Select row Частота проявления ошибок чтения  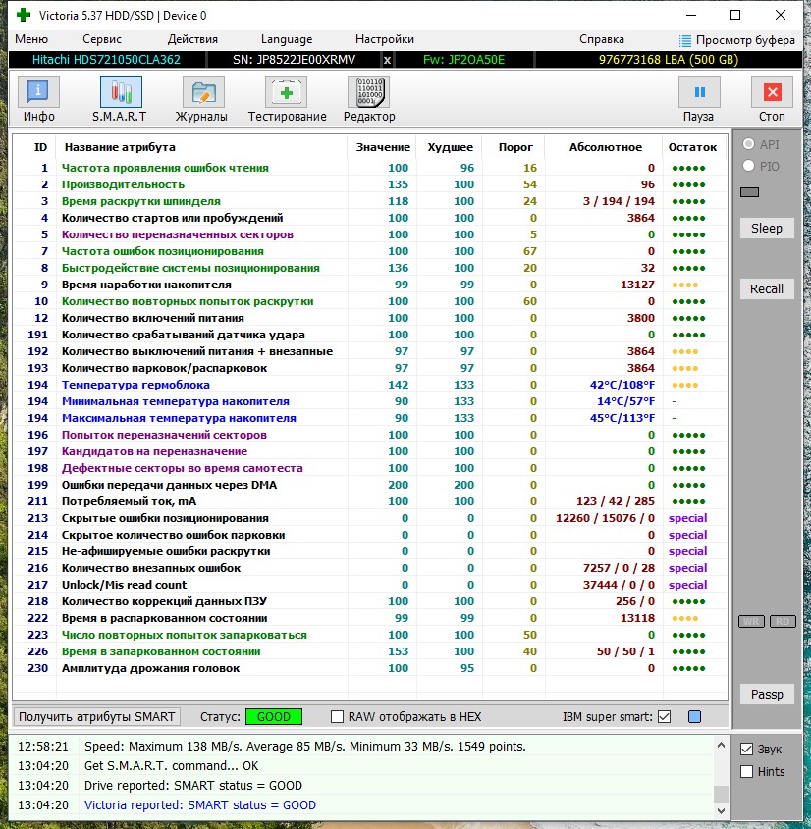pyautogui.click(x=370, y=168)
